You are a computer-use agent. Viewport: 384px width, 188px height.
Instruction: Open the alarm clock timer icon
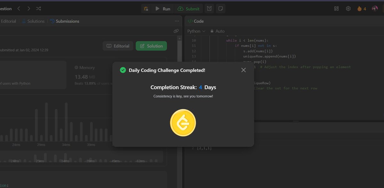[209, 9]
